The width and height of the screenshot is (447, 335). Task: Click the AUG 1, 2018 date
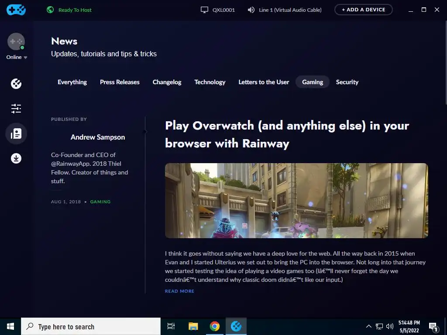pyautogui.click(x=66, y=202)
